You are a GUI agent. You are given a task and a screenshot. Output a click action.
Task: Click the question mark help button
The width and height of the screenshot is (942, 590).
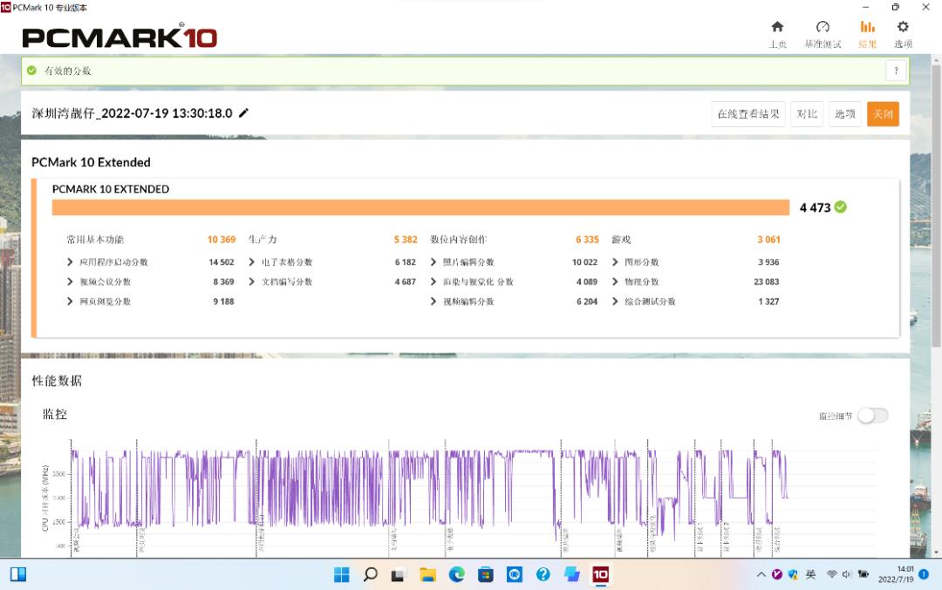click(x=896, y=71)
